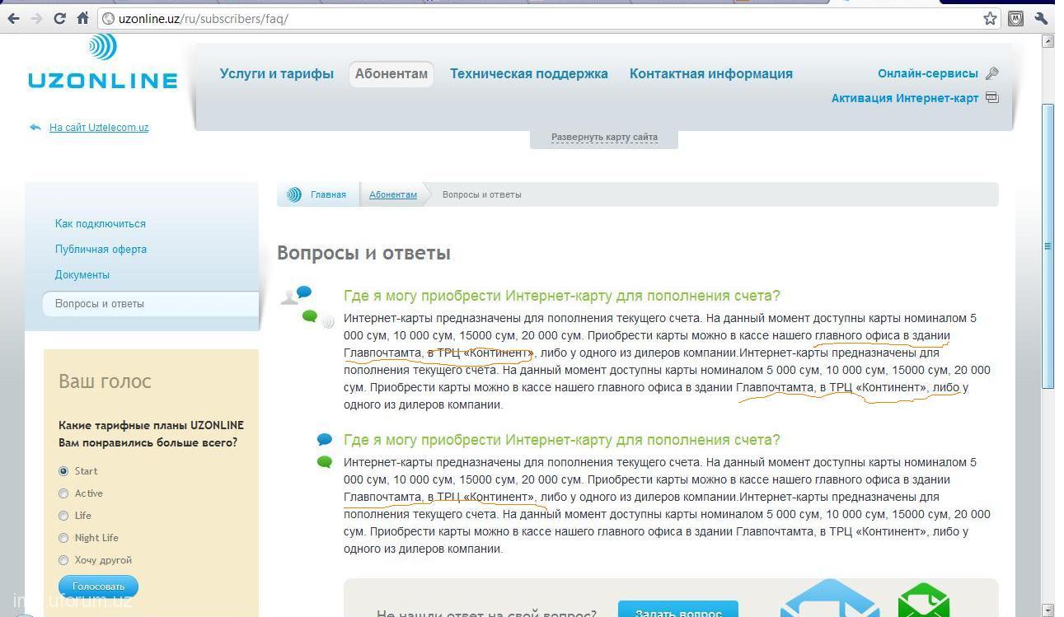Click the address bar URL field
This screenshot has height=617, width=1064.
544,18
